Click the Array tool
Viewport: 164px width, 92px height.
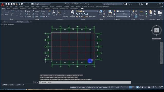[x=43, y=17]
